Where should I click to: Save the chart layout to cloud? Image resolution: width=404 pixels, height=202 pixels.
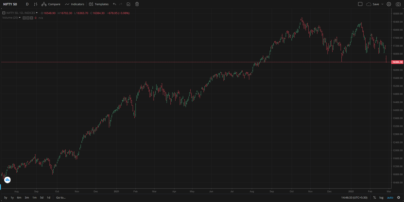tap(372, 4)
